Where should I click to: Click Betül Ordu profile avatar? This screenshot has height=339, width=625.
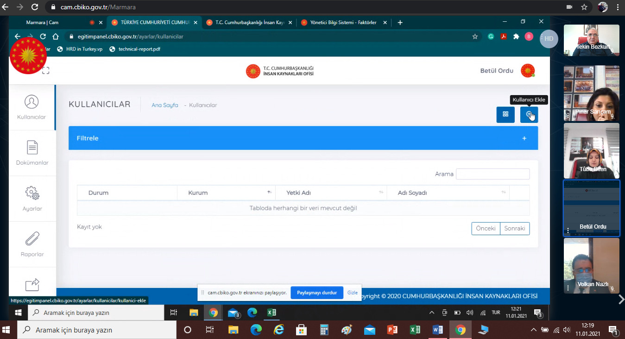tap(527, 70)
